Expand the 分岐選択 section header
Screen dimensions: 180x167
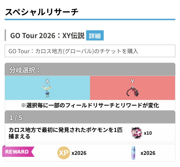pos(90,69)
